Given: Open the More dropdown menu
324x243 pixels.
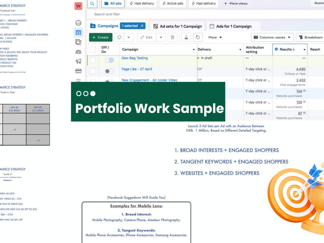Looking at the screenshot, I should (x=215, y=37).
